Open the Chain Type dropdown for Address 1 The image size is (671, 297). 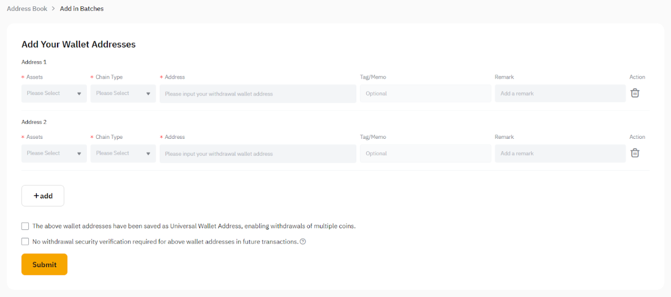coord(123,93)
